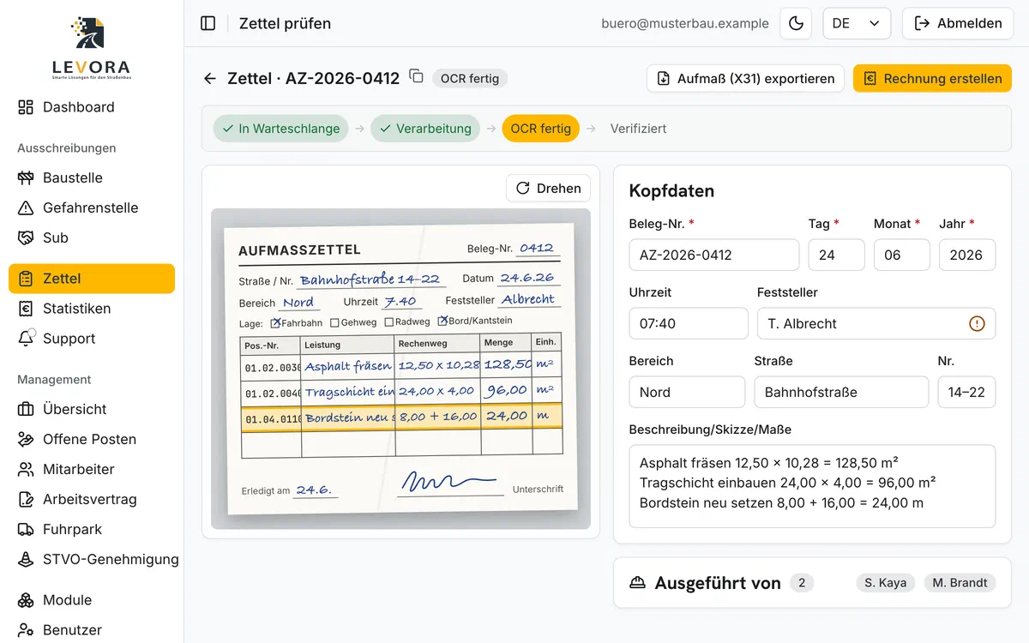Edit the Monat field
Screen dimensions: 1029x643
(x=901, y=255)
